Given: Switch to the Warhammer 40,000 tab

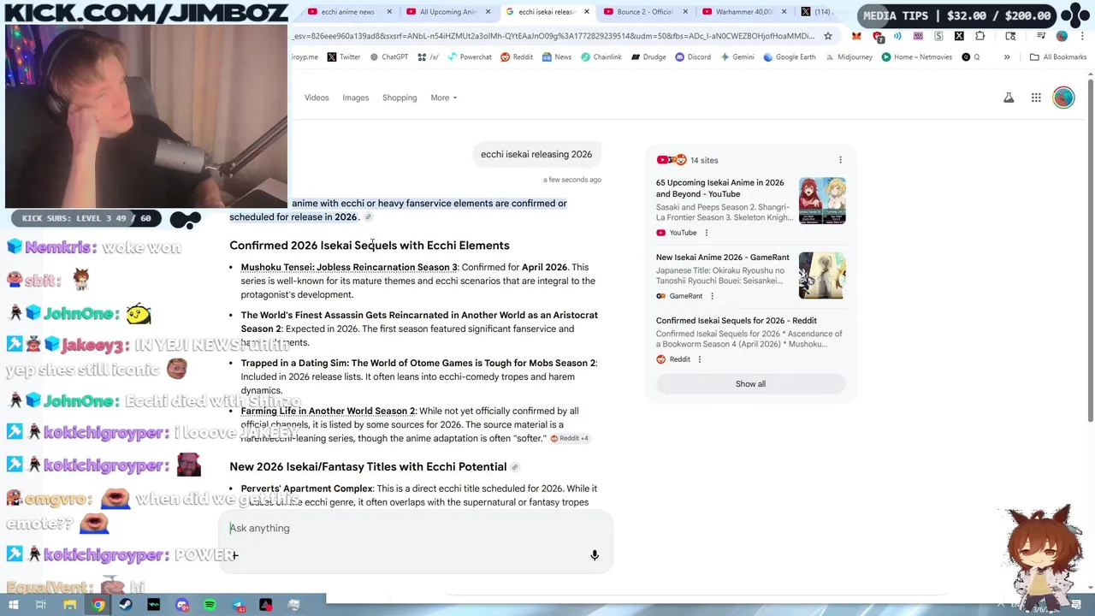Looking at the screenshot, I should point(743,12).
